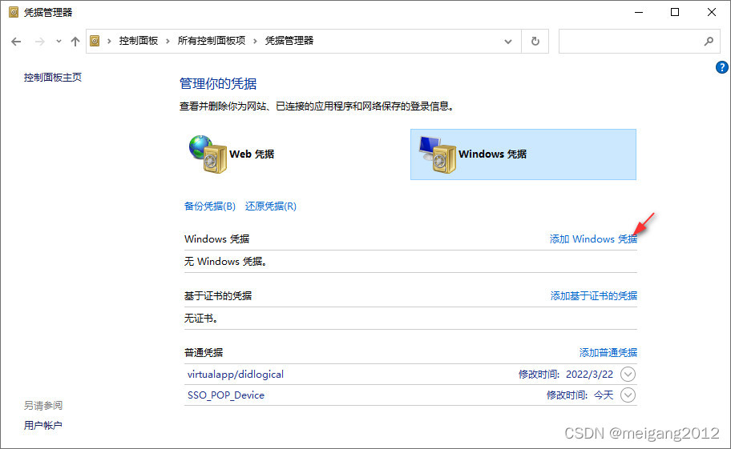
Task: Open help with the question mark icon
Action: [721, 67]
